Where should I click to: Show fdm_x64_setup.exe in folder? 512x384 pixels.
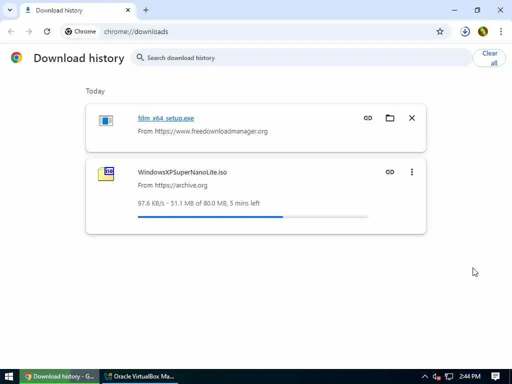(x=390, y=118)
